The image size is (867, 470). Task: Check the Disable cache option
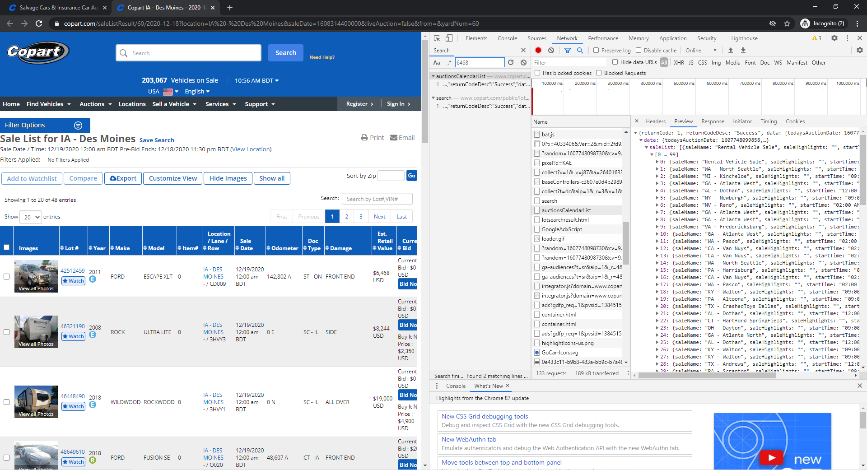coord(639,51)
